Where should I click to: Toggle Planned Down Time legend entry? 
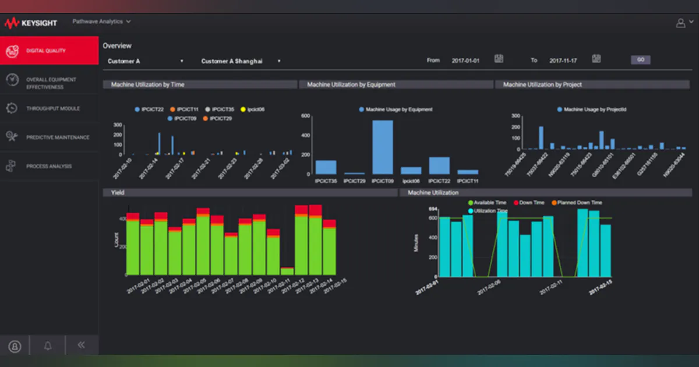coord(576,203)
